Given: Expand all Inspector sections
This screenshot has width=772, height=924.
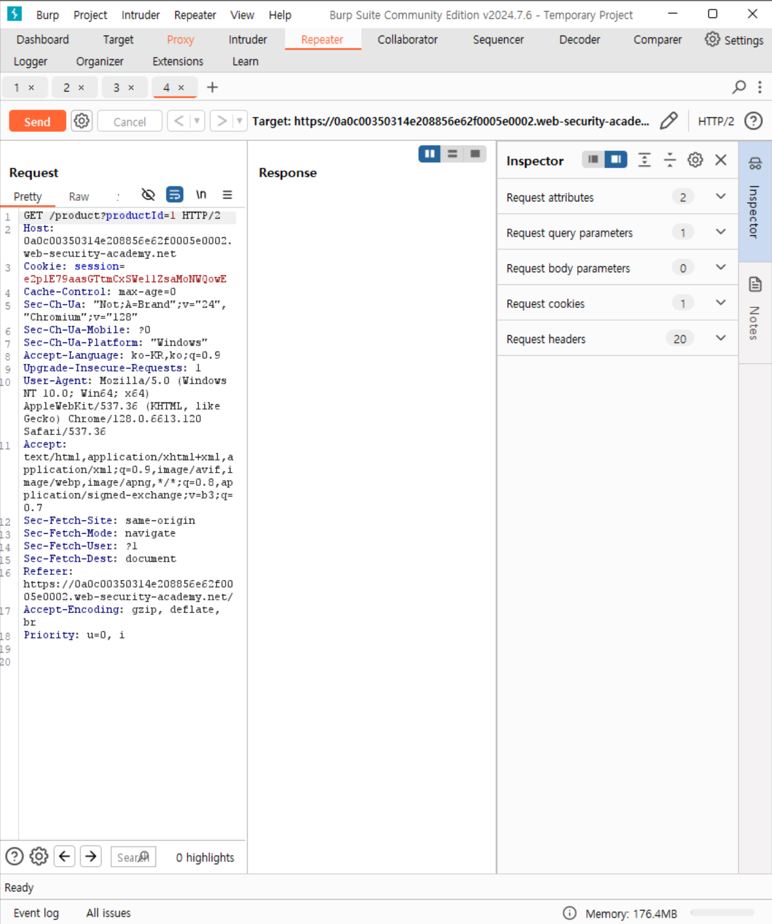Looking at the screenshot, I should point(644,160).
